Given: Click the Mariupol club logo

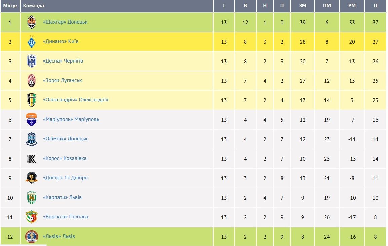Looking at the screenshot, I should [32, 120].
